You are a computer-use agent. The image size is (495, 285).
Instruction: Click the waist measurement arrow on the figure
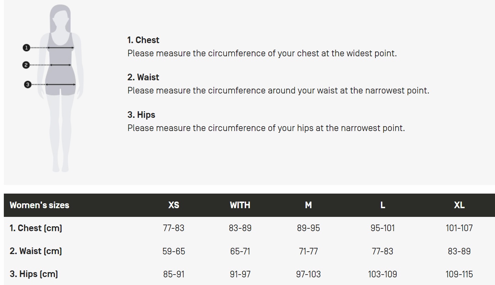(x=60, y=65)
